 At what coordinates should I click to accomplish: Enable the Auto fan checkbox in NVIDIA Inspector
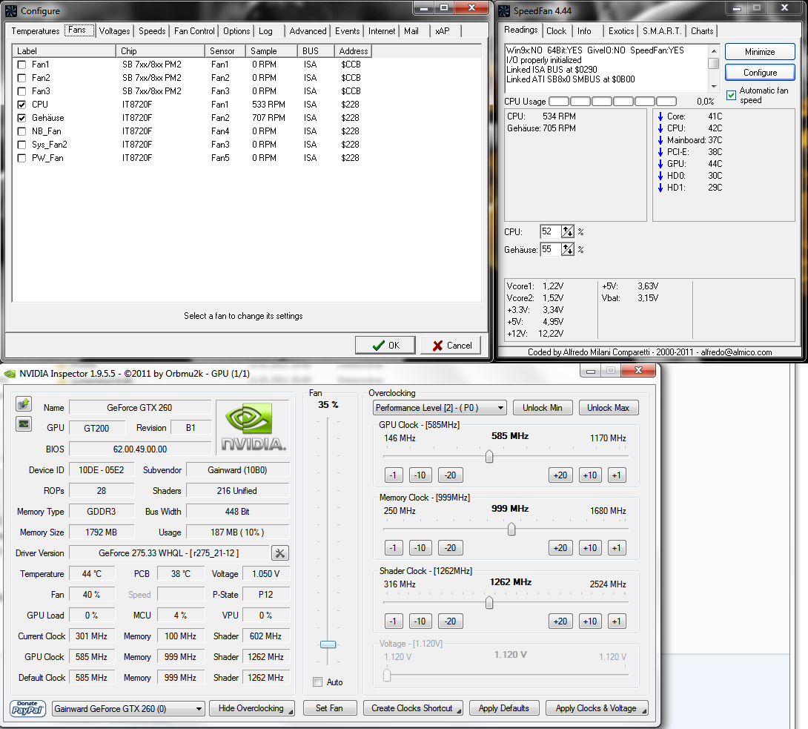coord(318,682)
